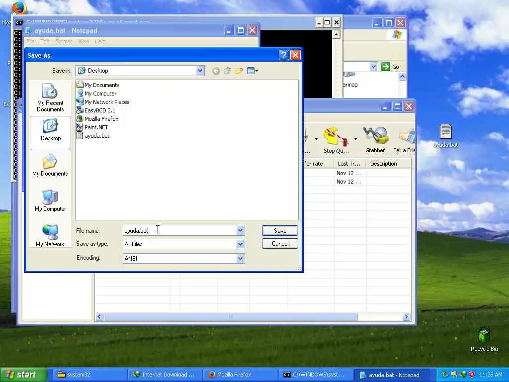
Task: Open My Recent Documents in places bar
Action: pos(50,97)
